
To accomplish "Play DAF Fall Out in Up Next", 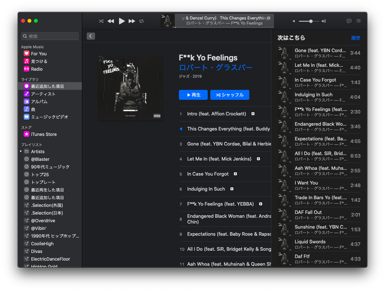I will click(319, 215).
